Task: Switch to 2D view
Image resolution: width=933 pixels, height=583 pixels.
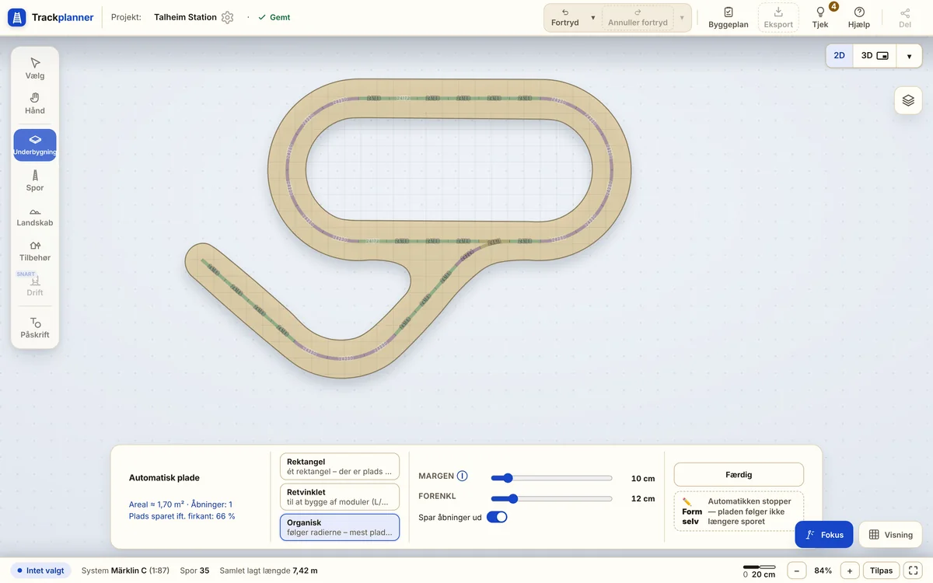Action: pyautogui.click(x=840, y=56)
